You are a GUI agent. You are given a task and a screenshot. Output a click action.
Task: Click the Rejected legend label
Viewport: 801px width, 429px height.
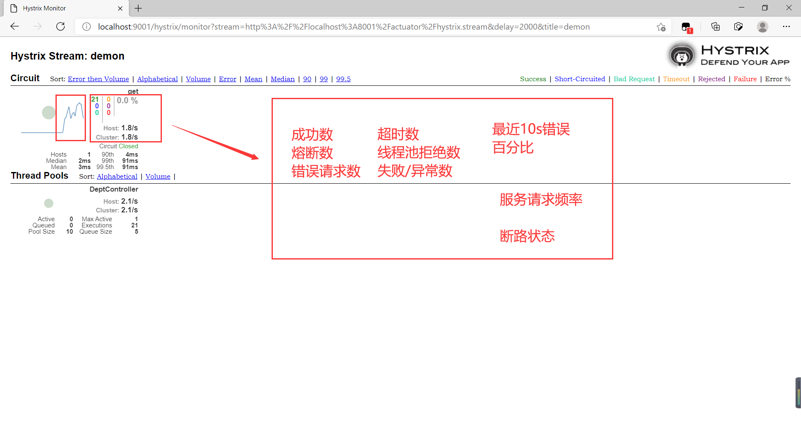712,79
